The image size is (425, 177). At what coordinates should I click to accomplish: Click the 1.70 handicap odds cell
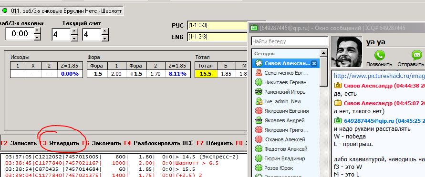[x=156, y=73]
